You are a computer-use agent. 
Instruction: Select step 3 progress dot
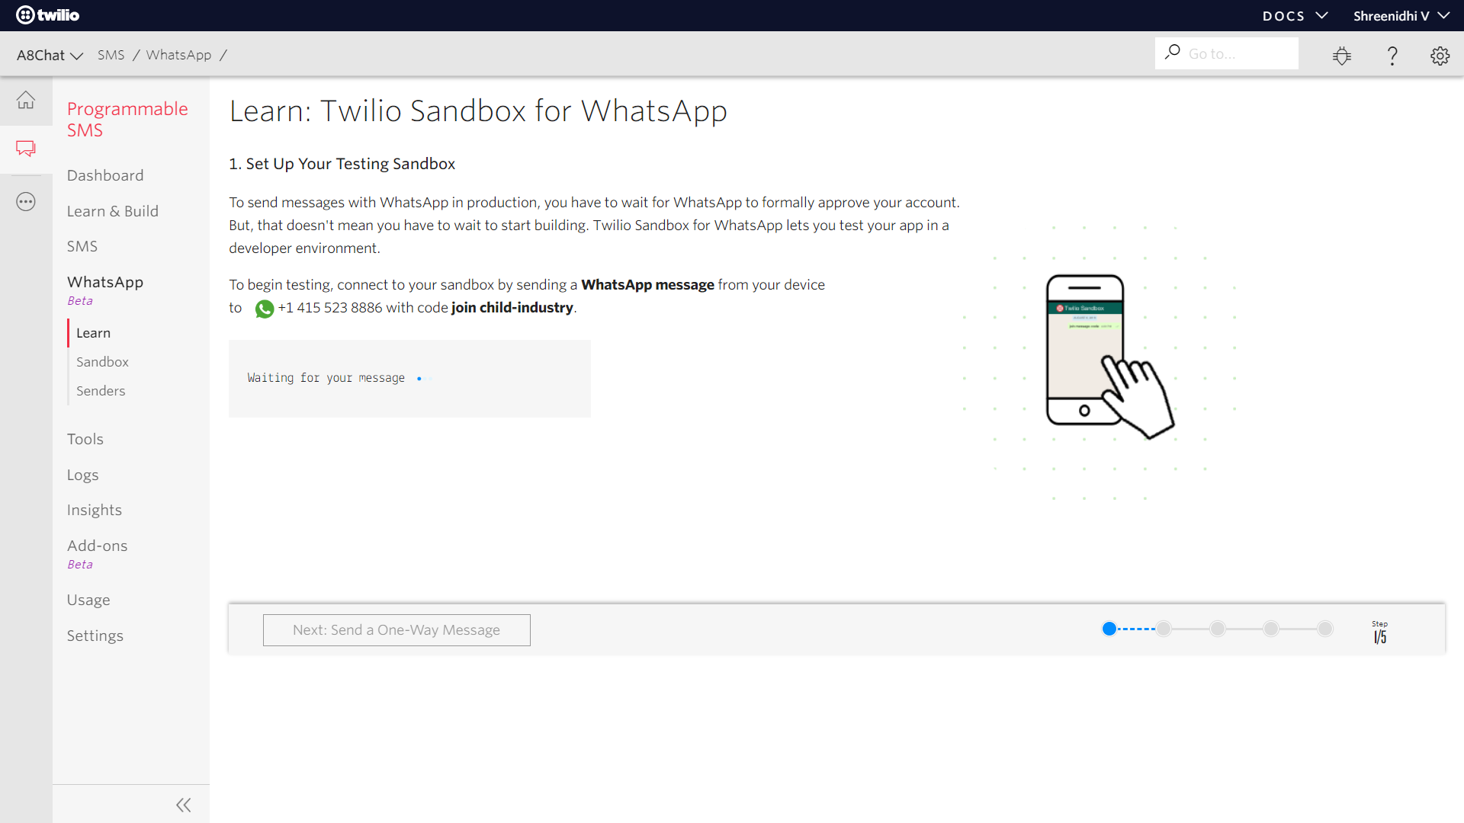tap(1218, 629)
